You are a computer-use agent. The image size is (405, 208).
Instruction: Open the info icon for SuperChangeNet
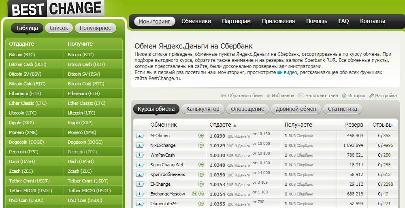click(140, 165)
